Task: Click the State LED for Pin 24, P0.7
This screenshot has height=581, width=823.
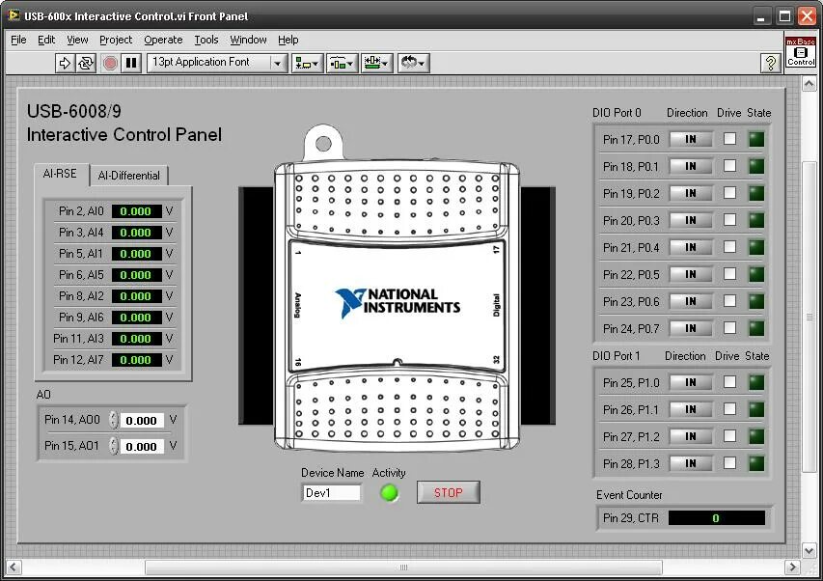Action: [x=756, y=328]
